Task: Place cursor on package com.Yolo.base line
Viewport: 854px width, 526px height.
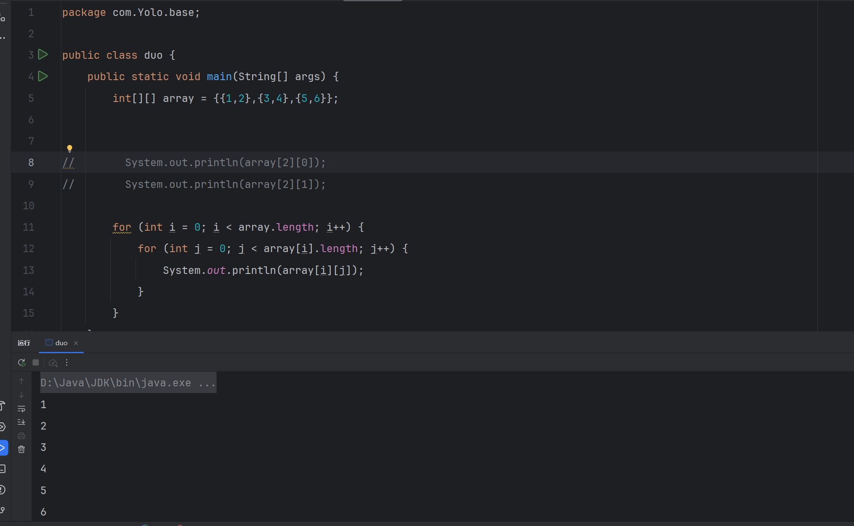Action: click(x=131, y=13)
